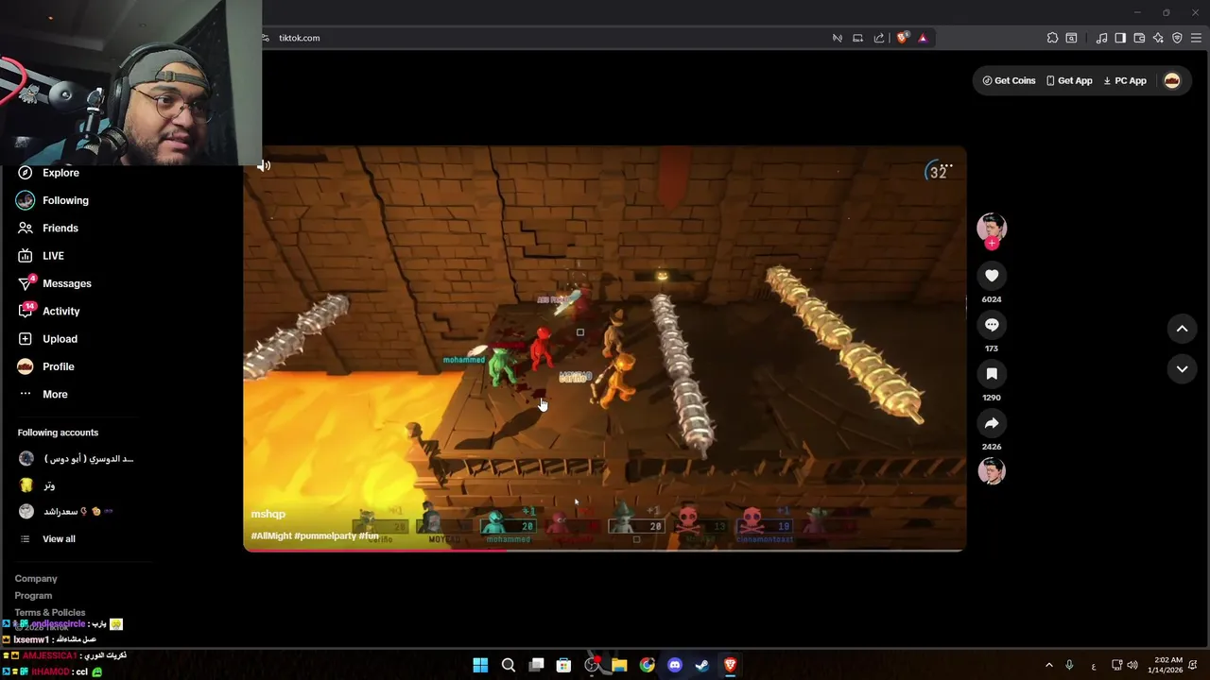
Task: Click the tab search icon in browser toolbar
Action: pyautogui.click(x=1071, y=38)
